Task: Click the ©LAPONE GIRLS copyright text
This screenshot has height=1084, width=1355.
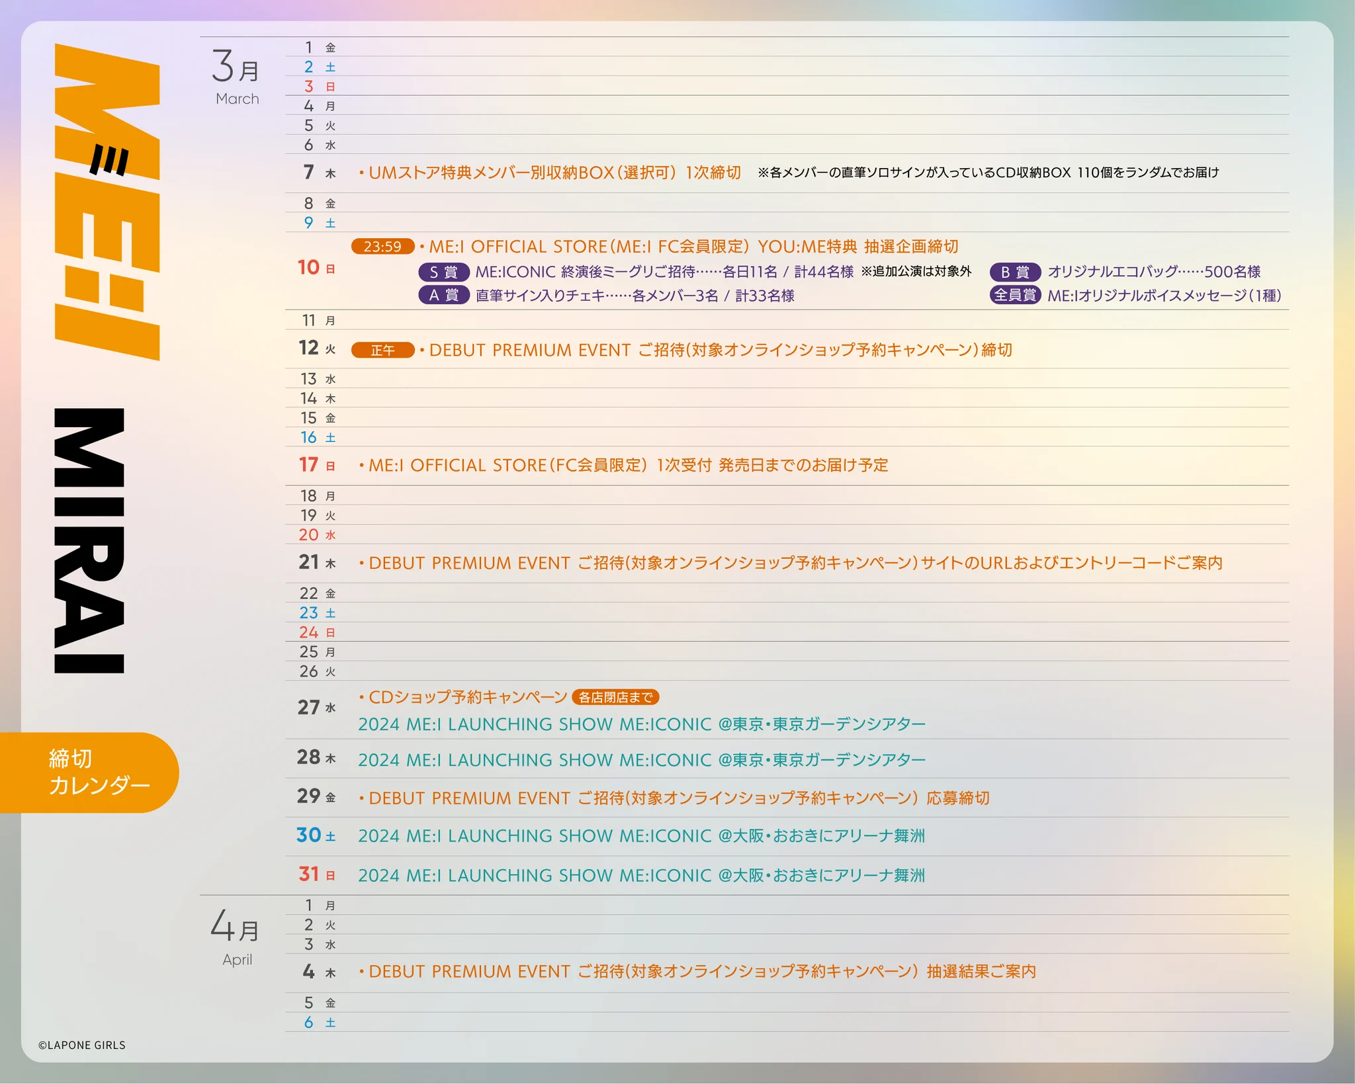Action: pos(82,1045)
